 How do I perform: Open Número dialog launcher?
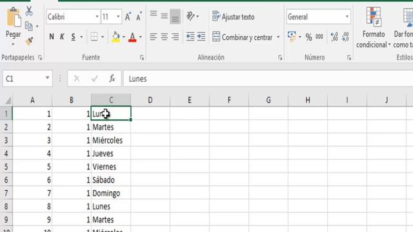pos(348,57)
